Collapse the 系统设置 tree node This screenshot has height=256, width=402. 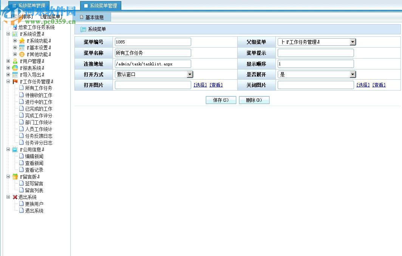click(x=8, y=34)
